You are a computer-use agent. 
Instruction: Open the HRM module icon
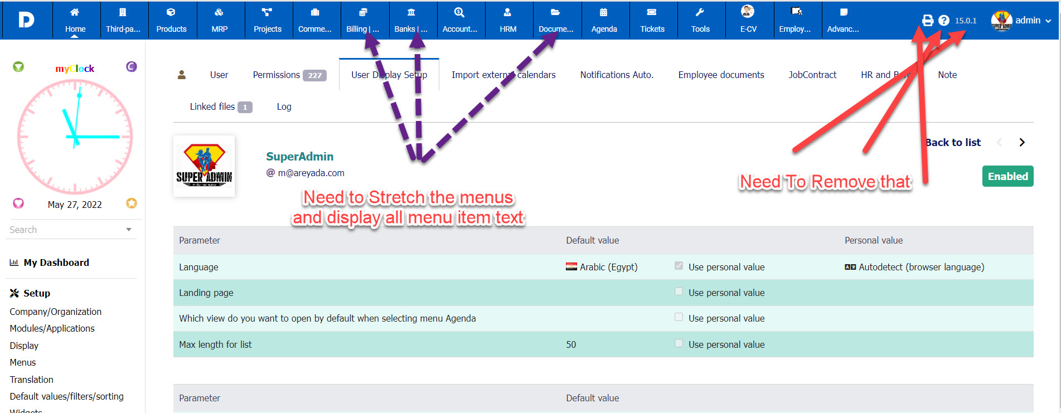pyautogui.click(x=507, y=13)
